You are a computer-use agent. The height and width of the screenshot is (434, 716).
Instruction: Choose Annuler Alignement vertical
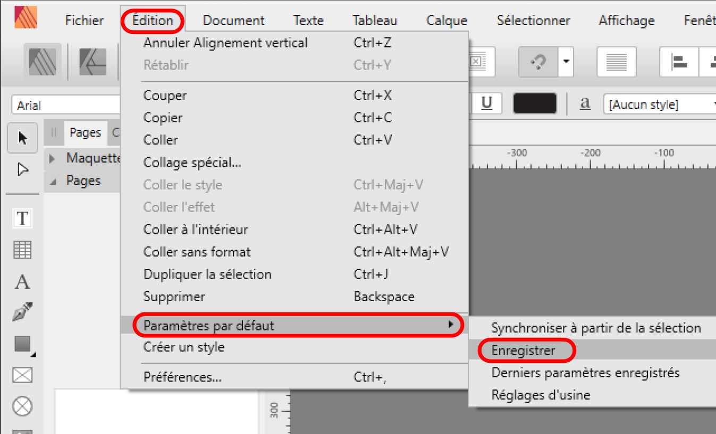tap(294, 43)
